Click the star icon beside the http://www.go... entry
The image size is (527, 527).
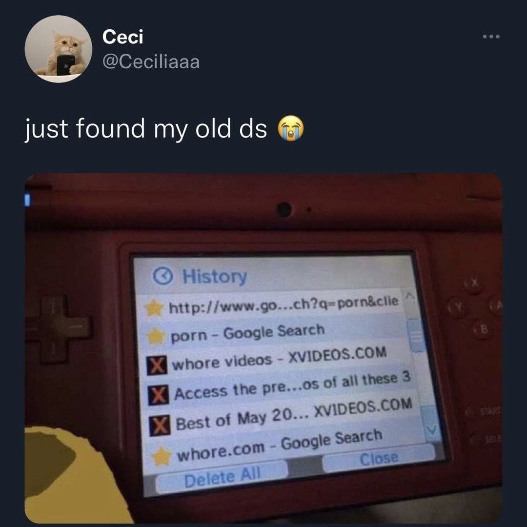click(x=154, y=307)
